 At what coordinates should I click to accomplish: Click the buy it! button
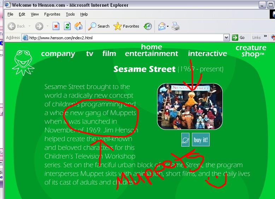click(201, 140)
